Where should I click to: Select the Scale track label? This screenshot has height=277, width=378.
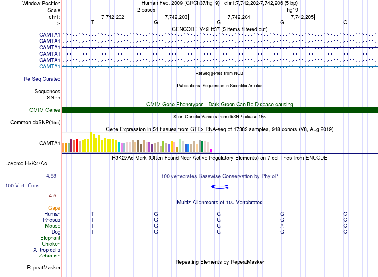click(x=54, y=10)
